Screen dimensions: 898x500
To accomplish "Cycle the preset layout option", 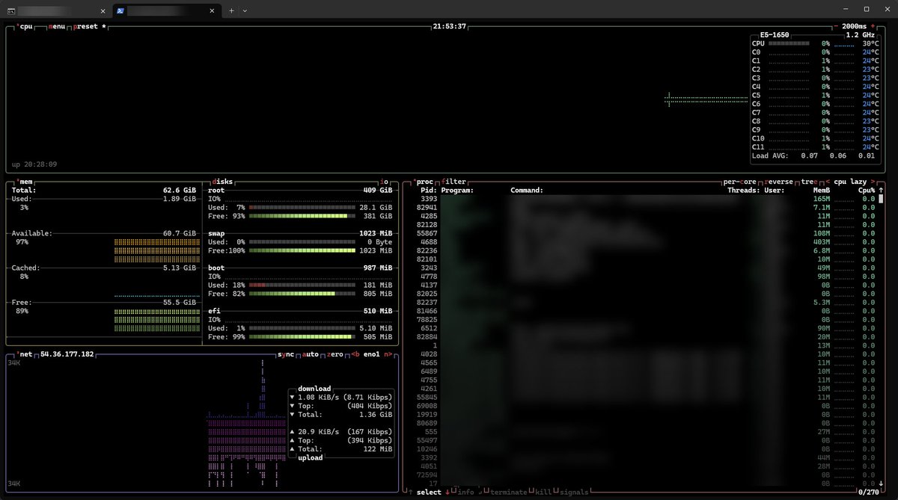I will pyautogui.click(x=90, y=26).
